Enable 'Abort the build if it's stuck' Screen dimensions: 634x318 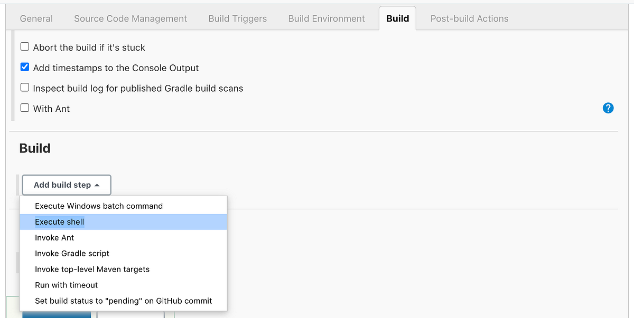24,46
